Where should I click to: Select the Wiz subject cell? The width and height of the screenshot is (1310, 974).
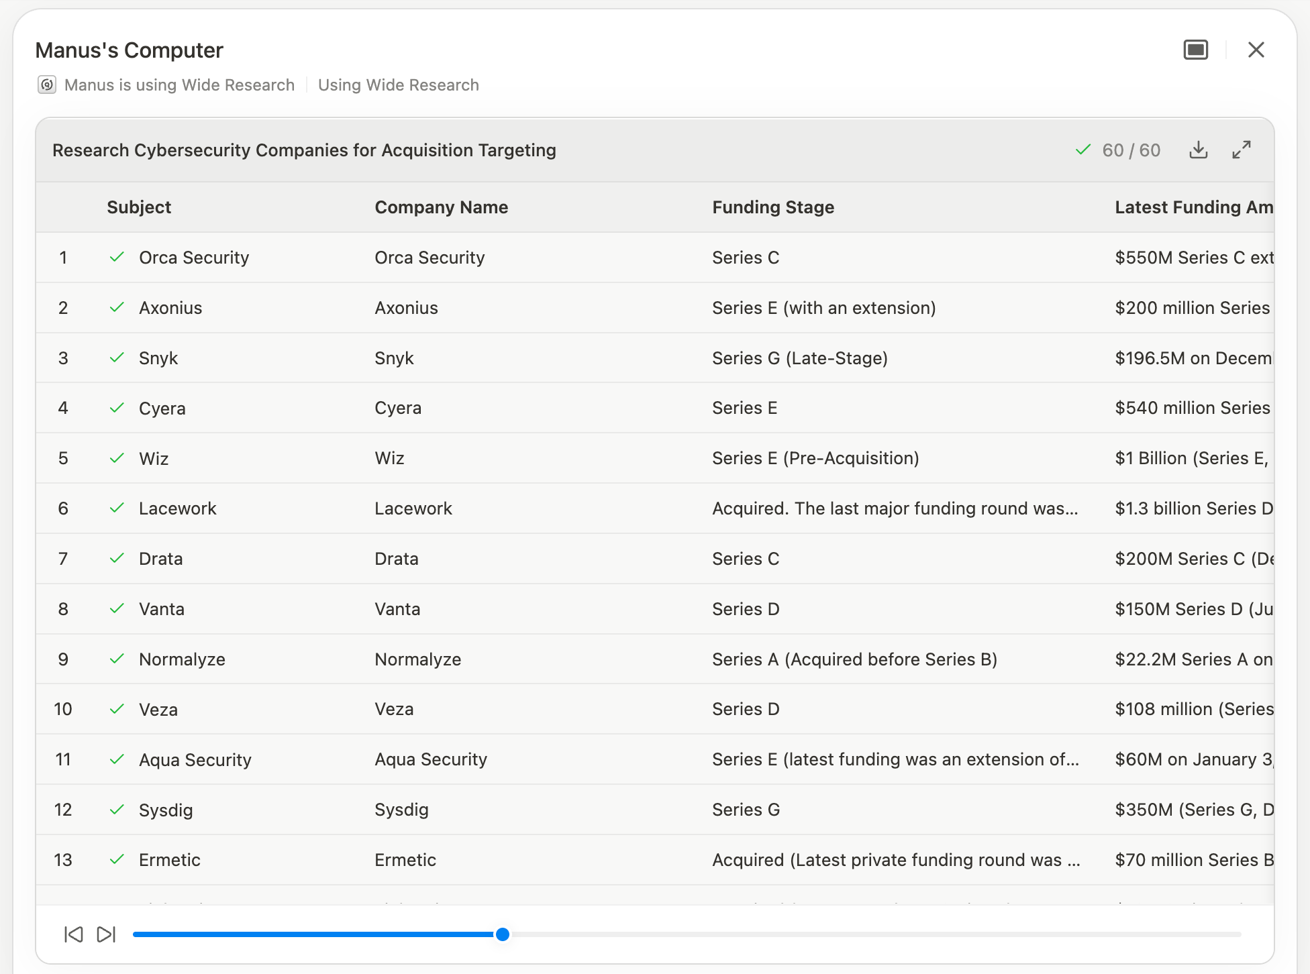pos(154,459)
